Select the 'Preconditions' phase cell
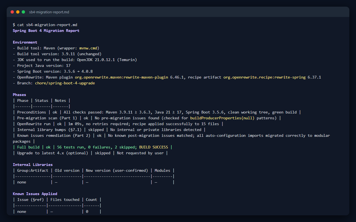The height and width of the screenshot is (222, 356). click(32, 112)
